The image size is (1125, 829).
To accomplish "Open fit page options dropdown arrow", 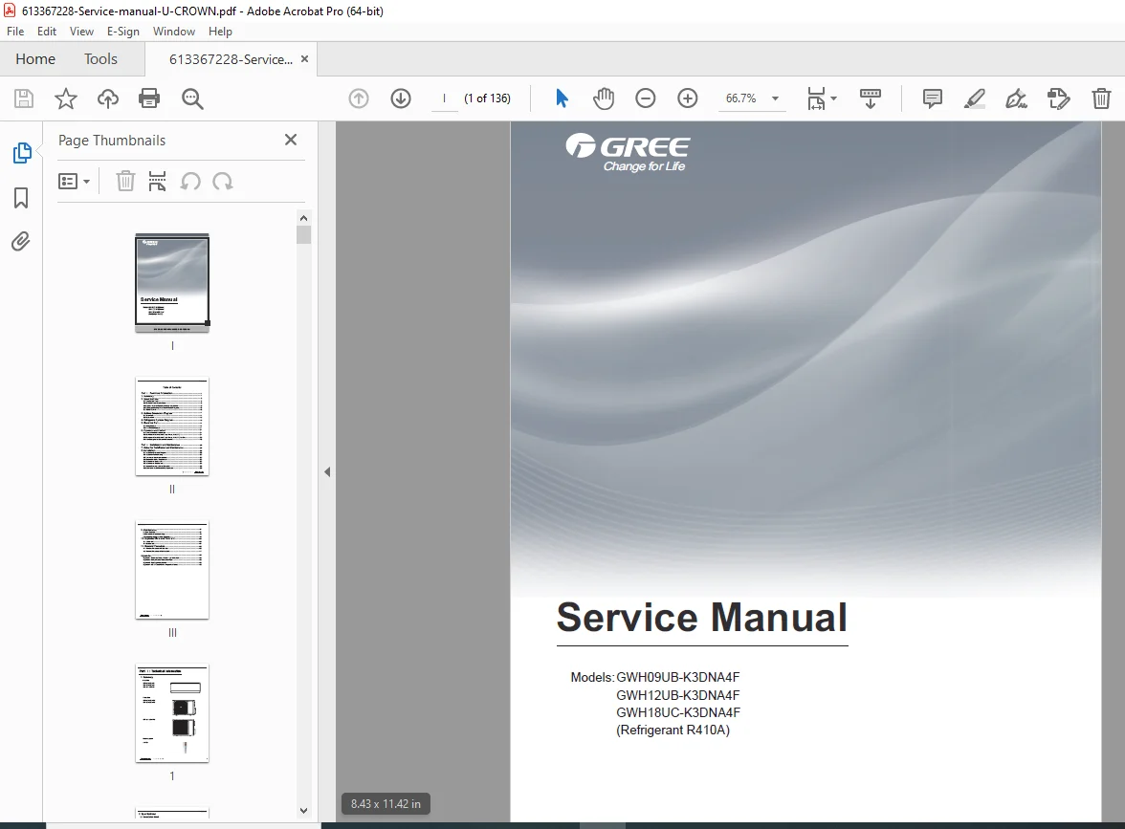I will click(834, 98).
